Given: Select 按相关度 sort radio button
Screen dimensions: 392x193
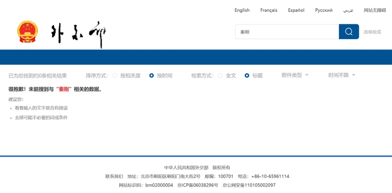Looking at the screenshot, I should [115, 76].
